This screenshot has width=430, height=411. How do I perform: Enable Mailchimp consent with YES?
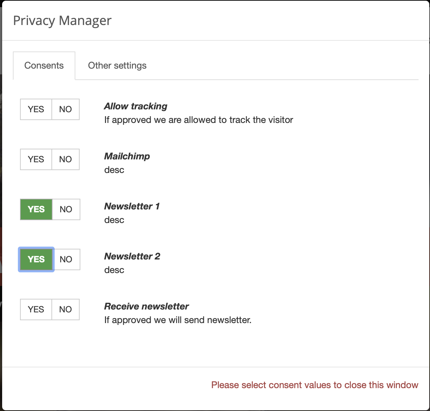[36, 159]
